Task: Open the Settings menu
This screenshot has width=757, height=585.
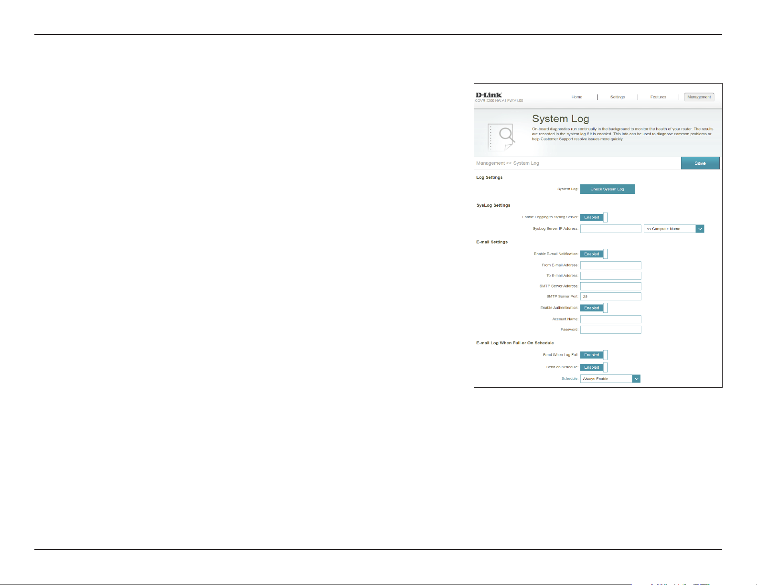Action: pos(618,97)
